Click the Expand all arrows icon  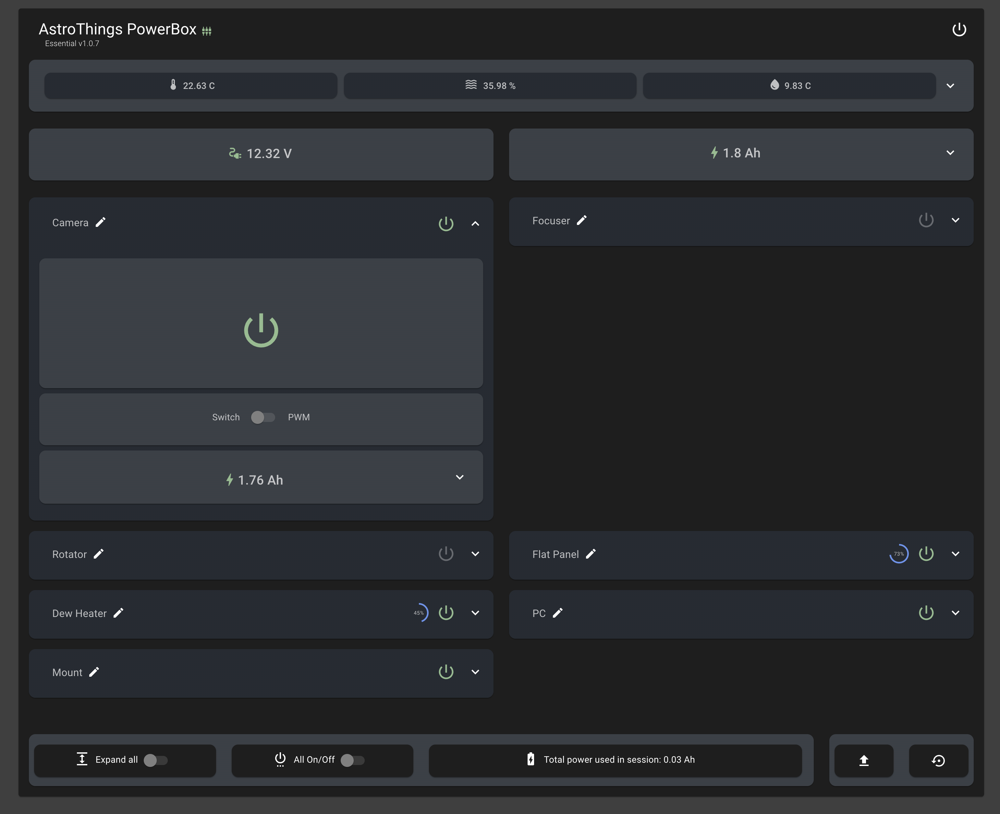[x=82, y=759]
